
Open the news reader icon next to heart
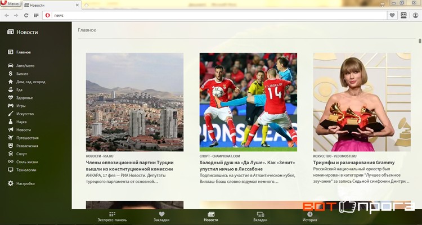point(403,15)
